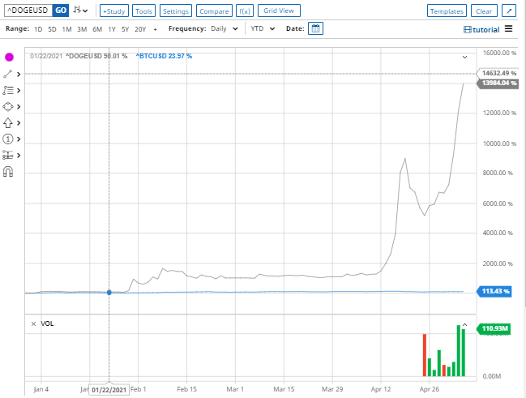Open the chart type bar icon dropdown
The width and height of the screenshot is (526, 398).
click(80, 10)
